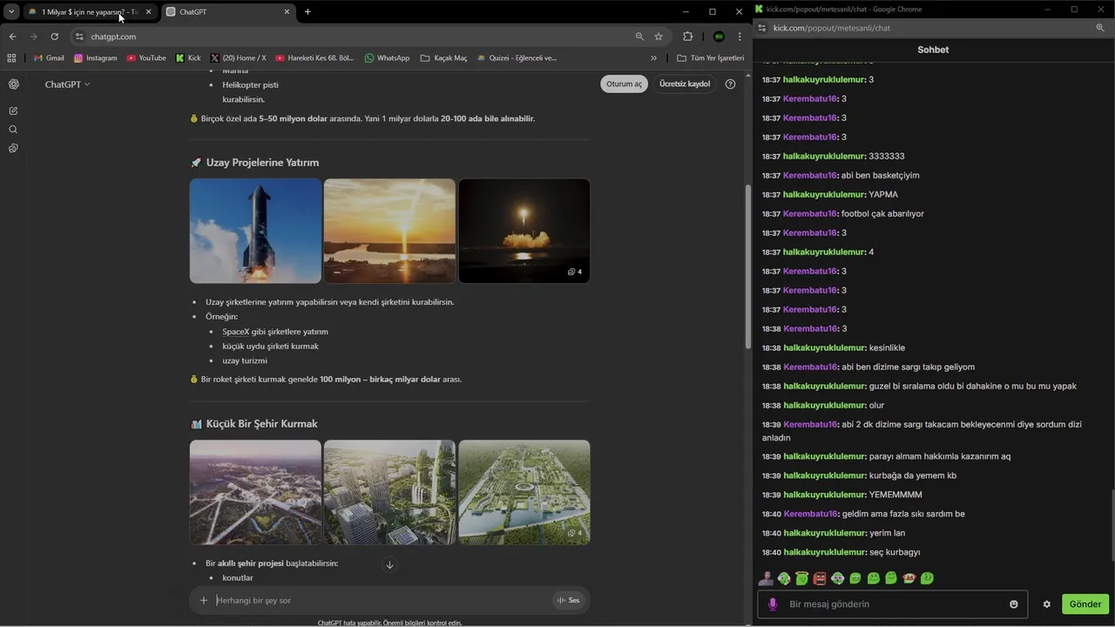
Task: Expand the Kaçak Maç bookmark folder
Action: (443, 58)
